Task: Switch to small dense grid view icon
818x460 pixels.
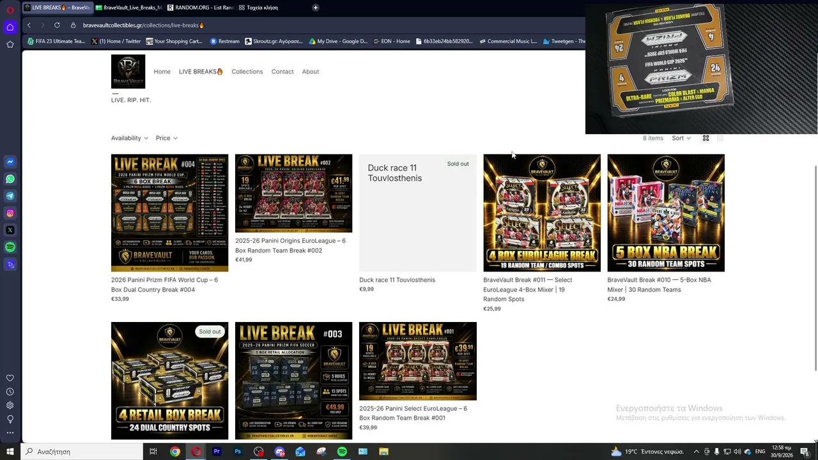Action: [x=720, y=138]
